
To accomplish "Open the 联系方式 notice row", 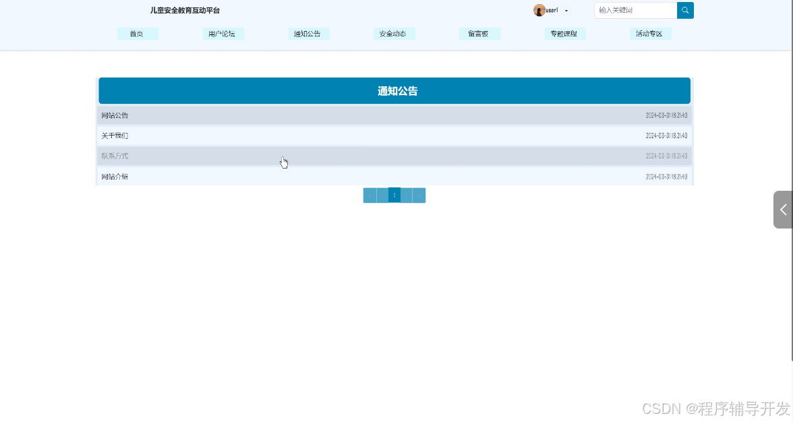I will coord(394,156).
